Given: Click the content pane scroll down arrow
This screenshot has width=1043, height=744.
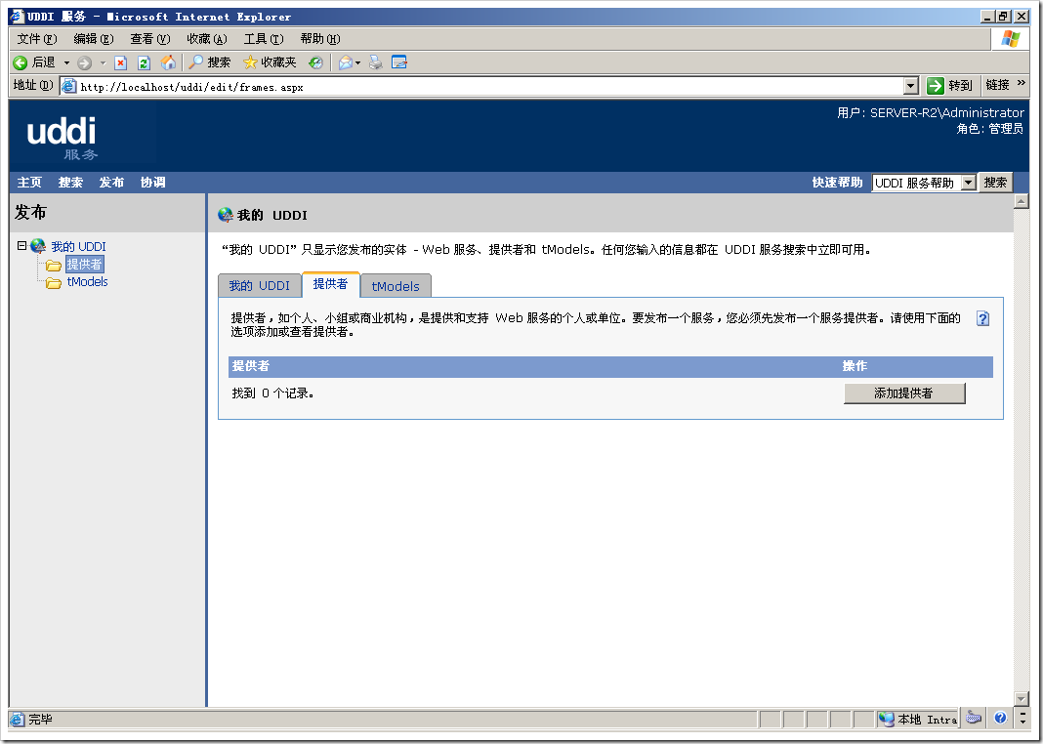Looking at the screenshot, I should pyautogui.click(x=1022, y=698).
